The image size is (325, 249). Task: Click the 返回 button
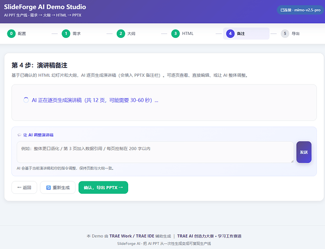[24, 188]
